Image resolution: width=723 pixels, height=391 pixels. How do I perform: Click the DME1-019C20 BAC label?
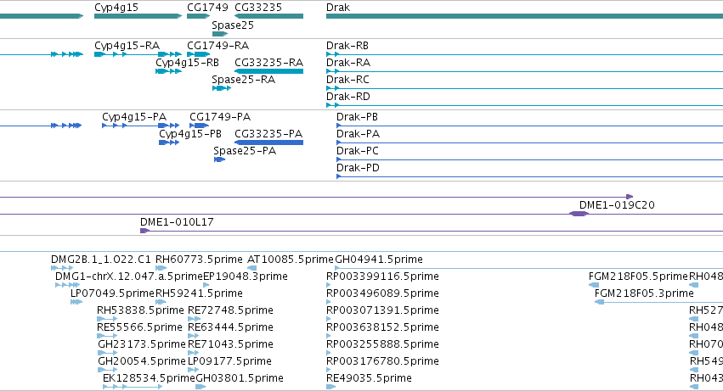point(617,205)
